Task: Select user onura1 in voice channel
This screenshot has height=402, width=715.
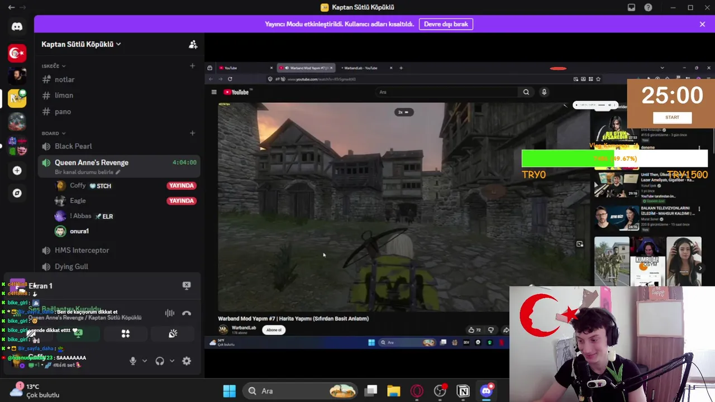Action: pyautogui.click(x=79, y=231)
